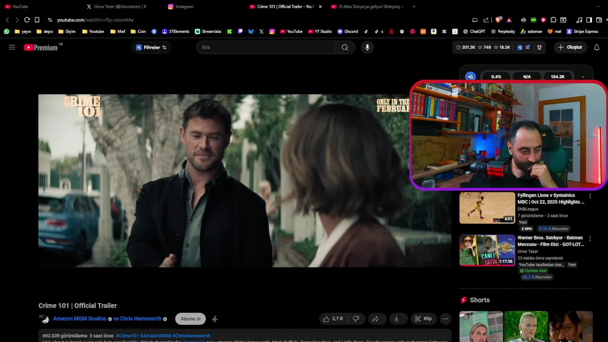This screenshot has width=608, height=342.
Task: Open the depo bookmarks folder
Action: (x=45, y=31)
